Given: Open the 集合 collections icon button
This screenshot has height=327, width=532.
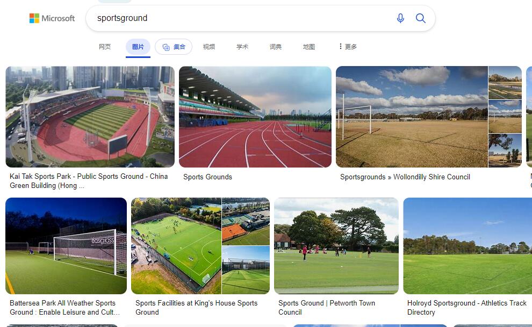Looking at the screenshot, I should [x=174, y=47].
